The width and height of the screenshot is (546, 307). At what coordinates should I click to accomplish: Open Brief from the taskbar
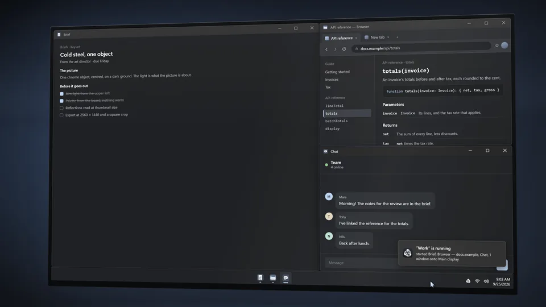(x=260, y=277)
